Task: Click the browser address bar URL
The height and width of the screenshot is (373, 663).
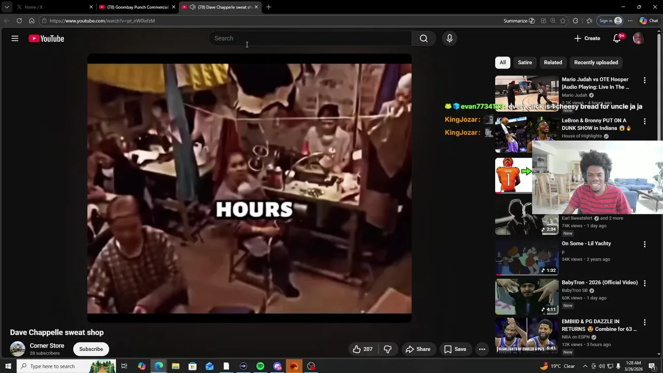Action: [102, 21]
